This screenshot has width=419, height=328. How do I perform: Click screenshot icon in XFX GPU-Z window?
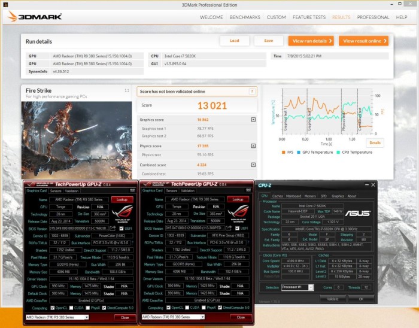pos(248,190)
